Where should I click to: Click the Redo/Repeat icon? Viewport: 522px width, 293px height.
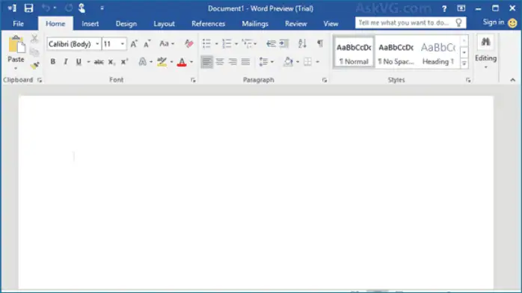pyautogui.click(x=69, y=8)
